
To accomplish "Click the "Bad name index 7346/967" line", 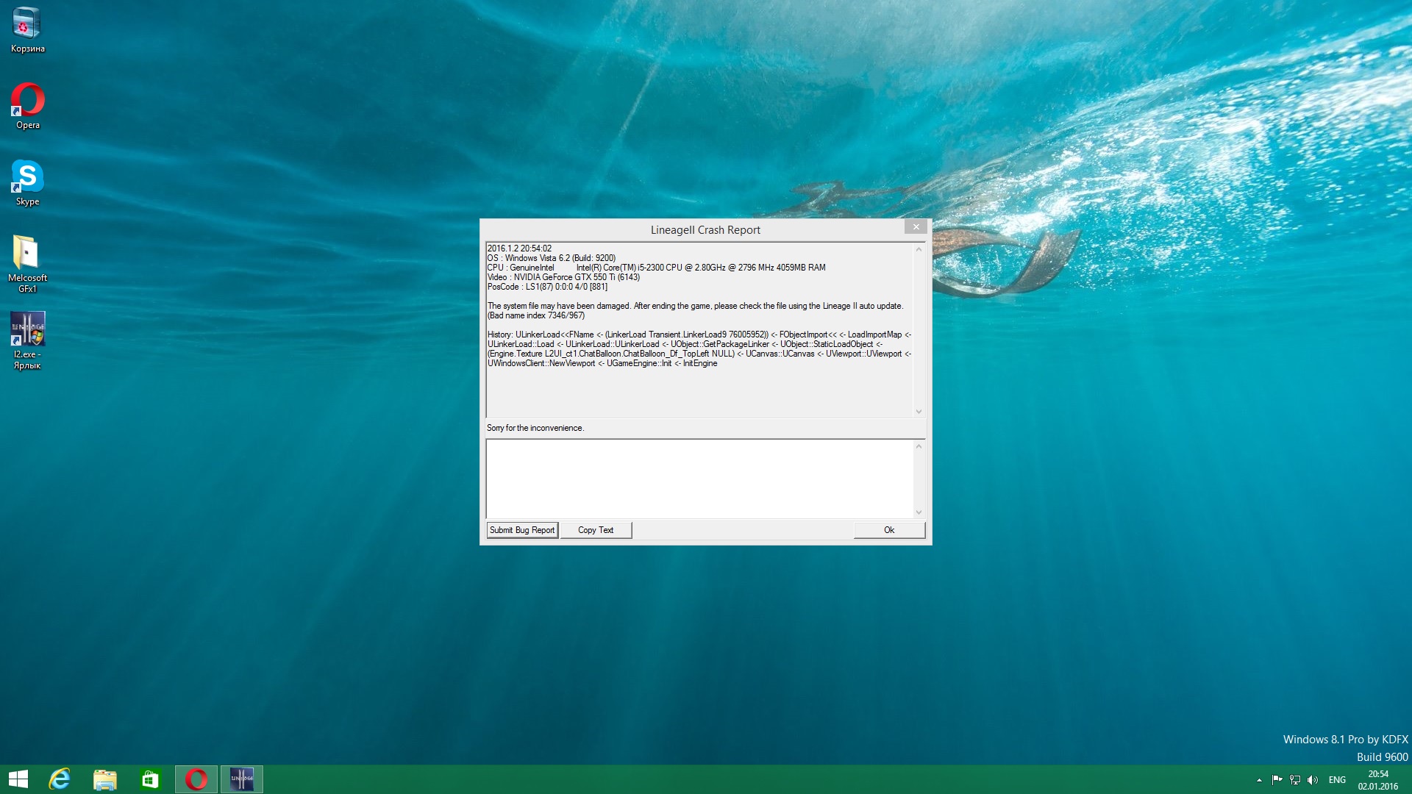I will (536, 315).
